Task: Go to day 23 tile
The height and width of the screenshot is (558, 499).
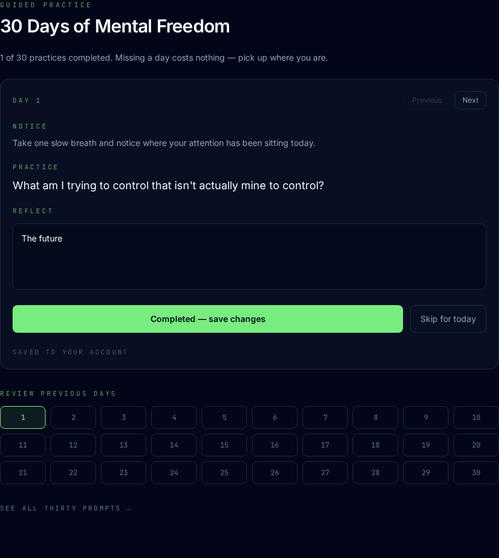Action: click(124, 473)
